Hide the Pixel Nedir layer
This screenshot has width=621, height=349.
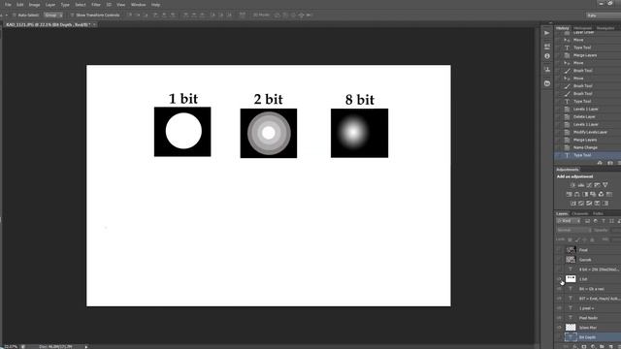(x=559, y=318)
